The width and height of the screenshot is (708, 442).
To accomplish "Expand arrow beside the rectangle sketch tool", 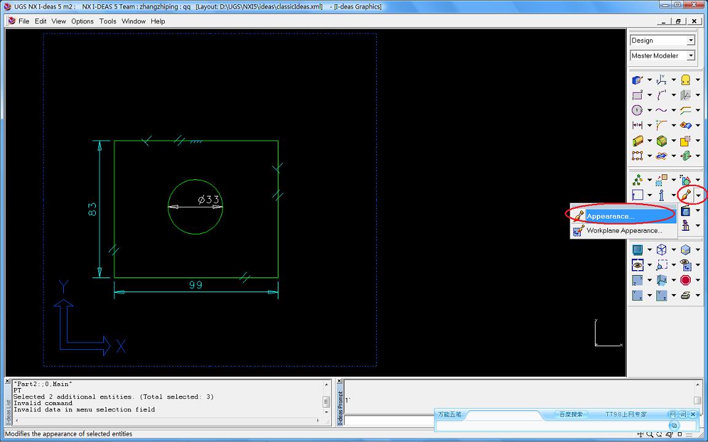I will click(650, 95).
